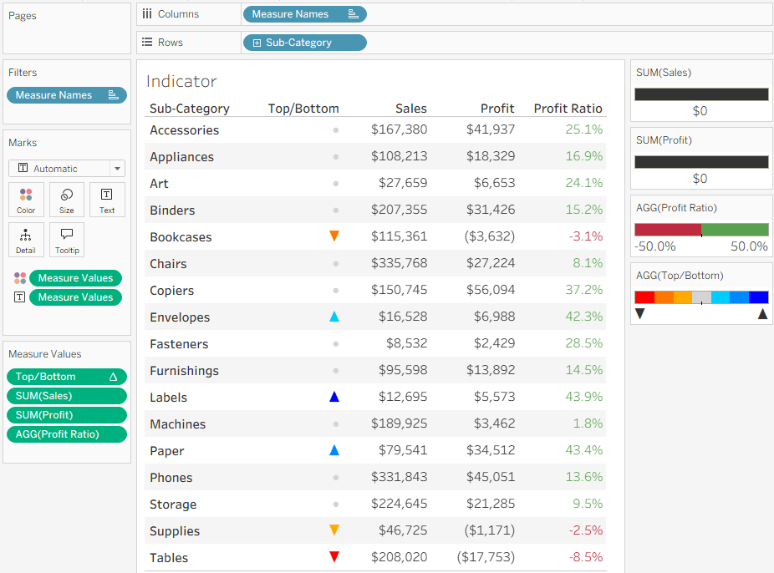Image resolution: width=774 pixels, height=573 pixels.
Task: Click the SUM(Sales) color legend bar
Action: pos(701,94)
